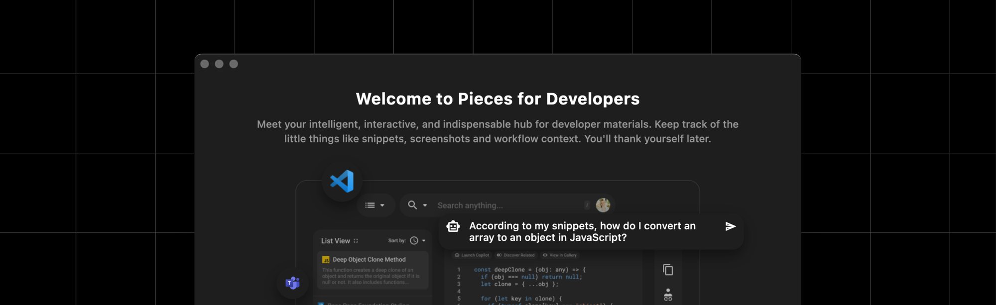Click the Search anything field
996x305 pixels.
508,205
